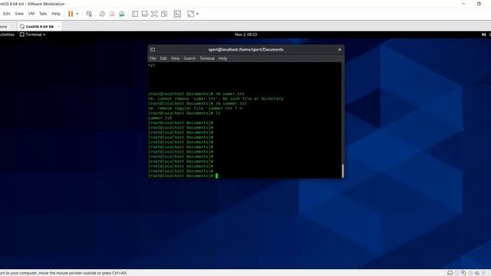Enter full screen mode
This screenshot has width=491, height=276.
[x=154, y=14]
